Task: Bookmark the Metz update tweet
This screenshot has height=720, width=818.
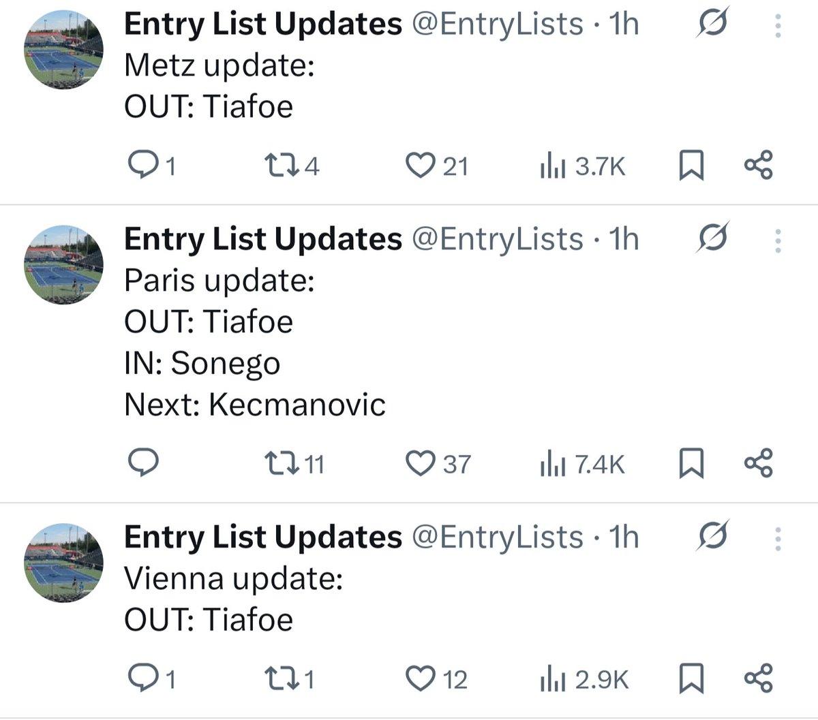Action: coord(691,166)
